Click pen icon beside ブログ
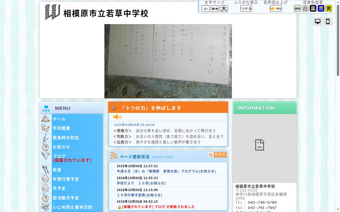Viewport: 340px width, 212px height. click(x=46, y=156)
